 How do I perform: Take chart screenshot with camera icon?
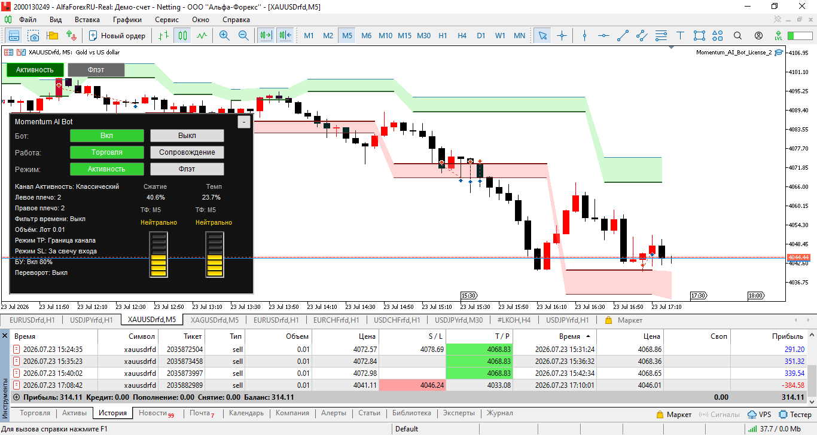33,36
